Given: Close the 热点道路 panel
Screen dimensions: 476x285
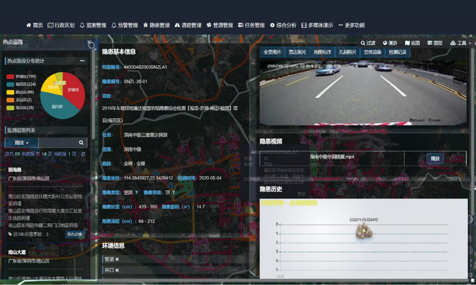Looking at the screenshot, I should click(89, 42).
